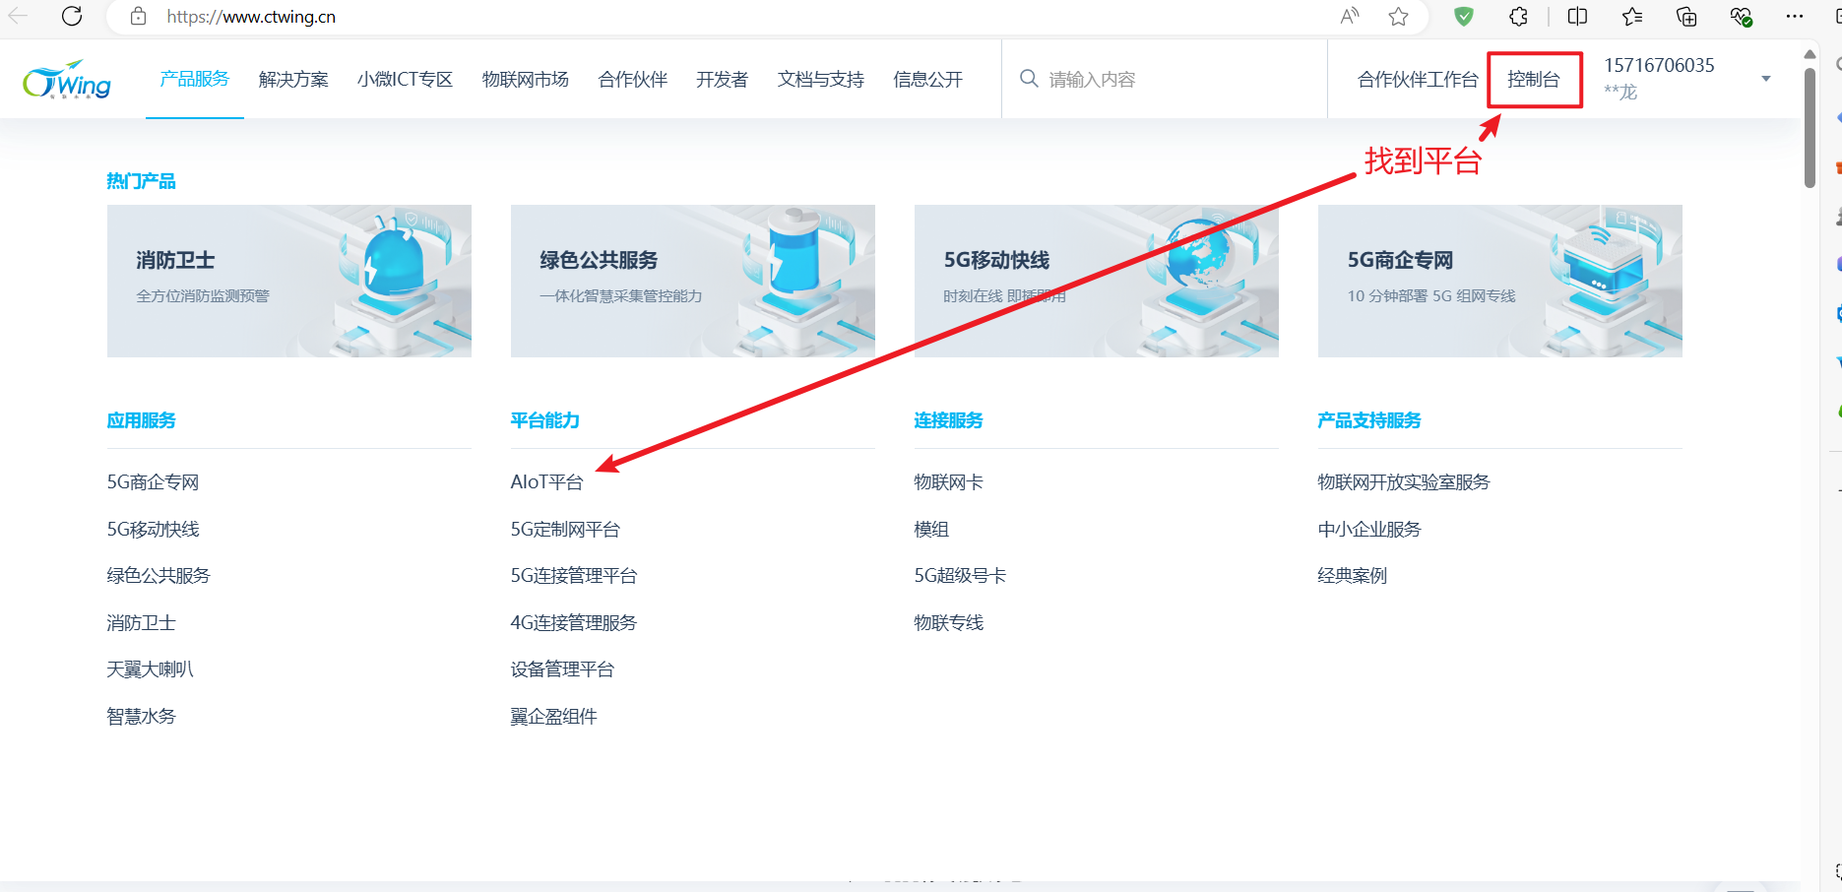Open 合作伙伴工作台 link
Viewport: 1842px width, 892px height.
tap(1418, 80)
